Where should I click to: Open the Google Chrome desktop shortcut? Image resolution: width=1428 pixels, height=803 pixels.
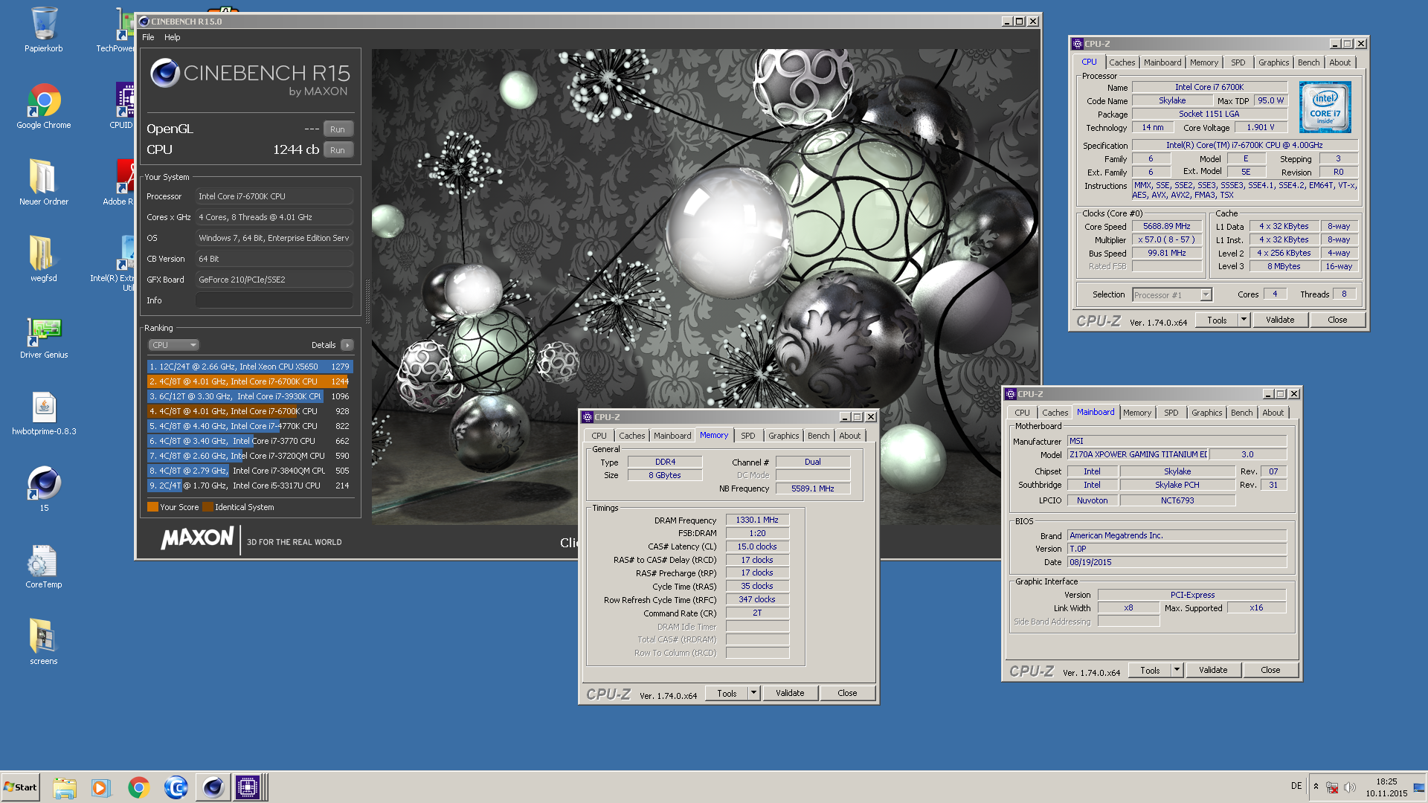coord(44,106)
